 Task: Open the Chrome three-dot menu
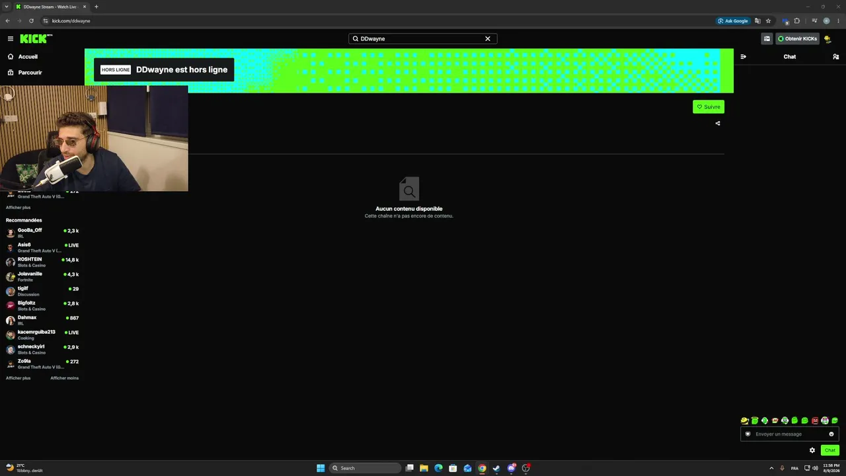point(837,20)
